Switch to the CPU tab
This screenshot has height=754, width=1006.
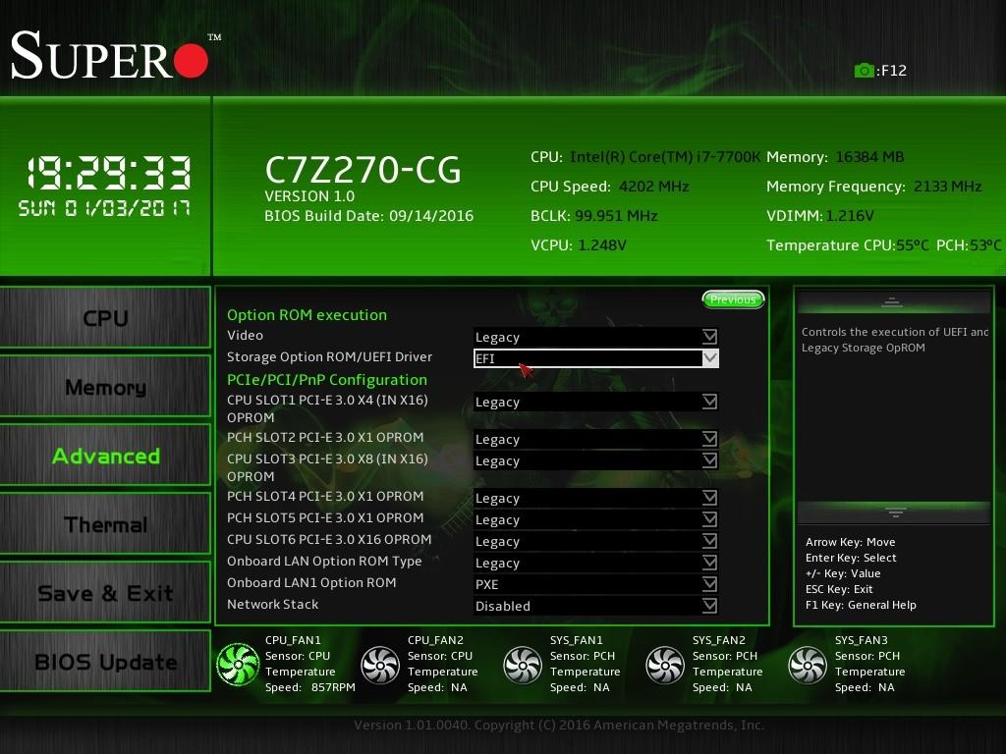pos(105,319)
